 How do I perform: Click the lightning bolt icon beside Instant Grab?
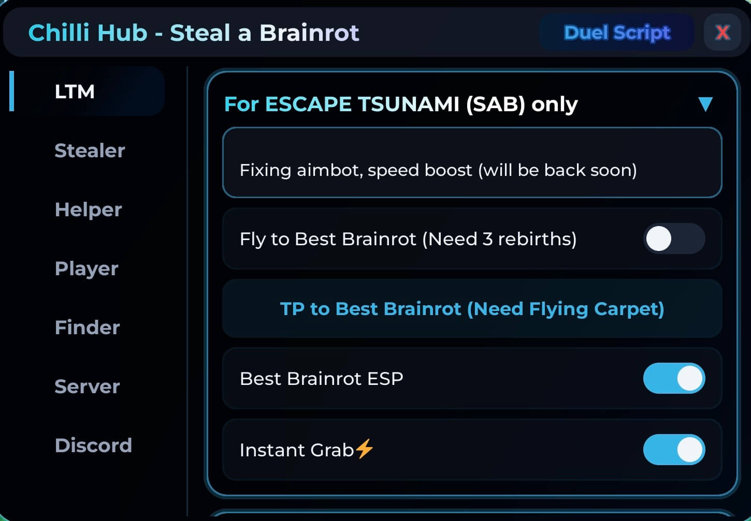365,449
